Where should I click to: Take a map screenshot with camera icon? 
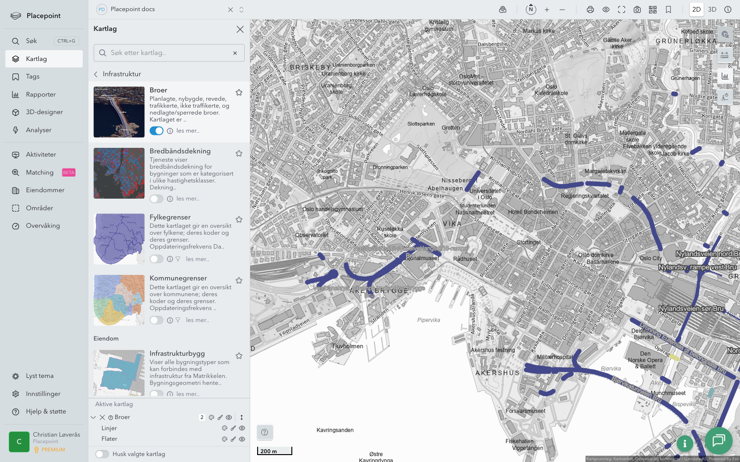pyautogui.click(x=637, y=10)
